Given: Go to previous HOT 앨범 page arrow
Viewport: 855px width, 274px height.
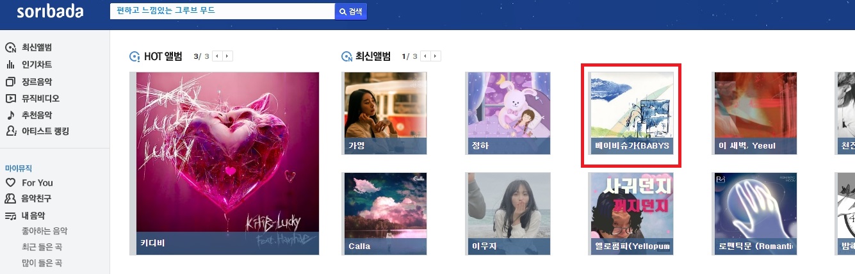Looking at the screenshot, I should point(217,56).
